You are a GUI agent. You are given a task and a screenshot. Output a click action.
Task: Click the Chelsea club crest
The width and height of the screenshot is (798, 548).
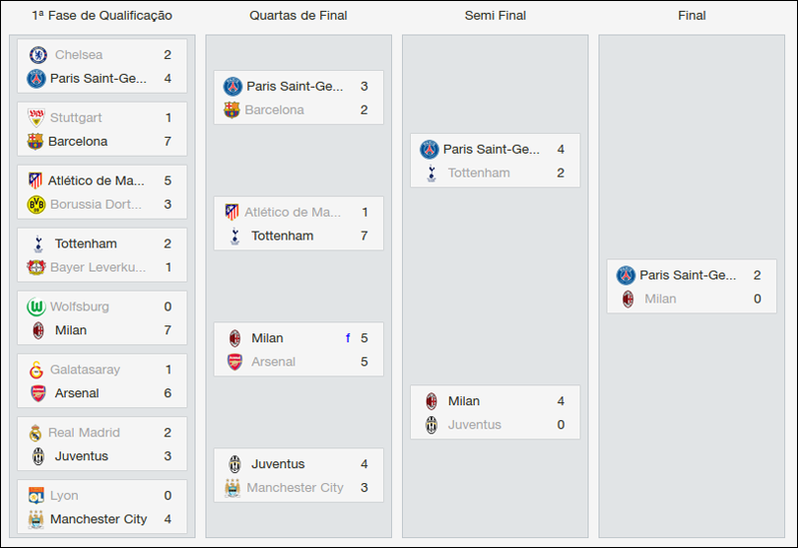[x=38, y=55]
